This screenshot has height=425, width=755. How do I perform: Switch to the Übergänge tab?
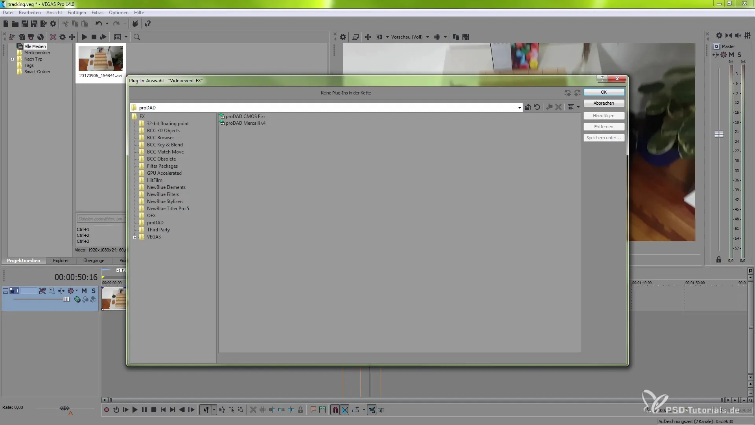coord(94,261)
